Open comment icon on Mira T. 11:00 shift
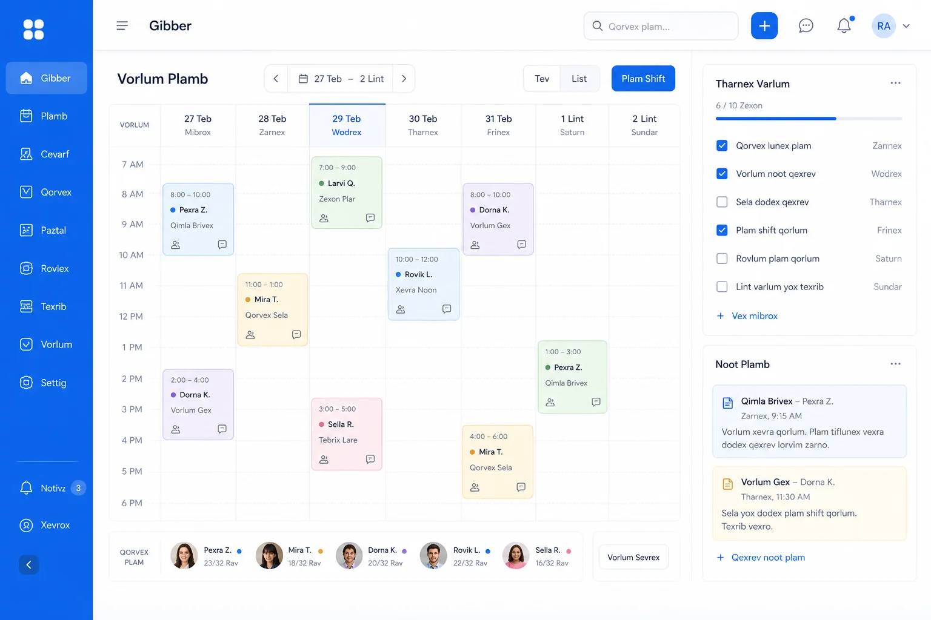 coord(296,334)
